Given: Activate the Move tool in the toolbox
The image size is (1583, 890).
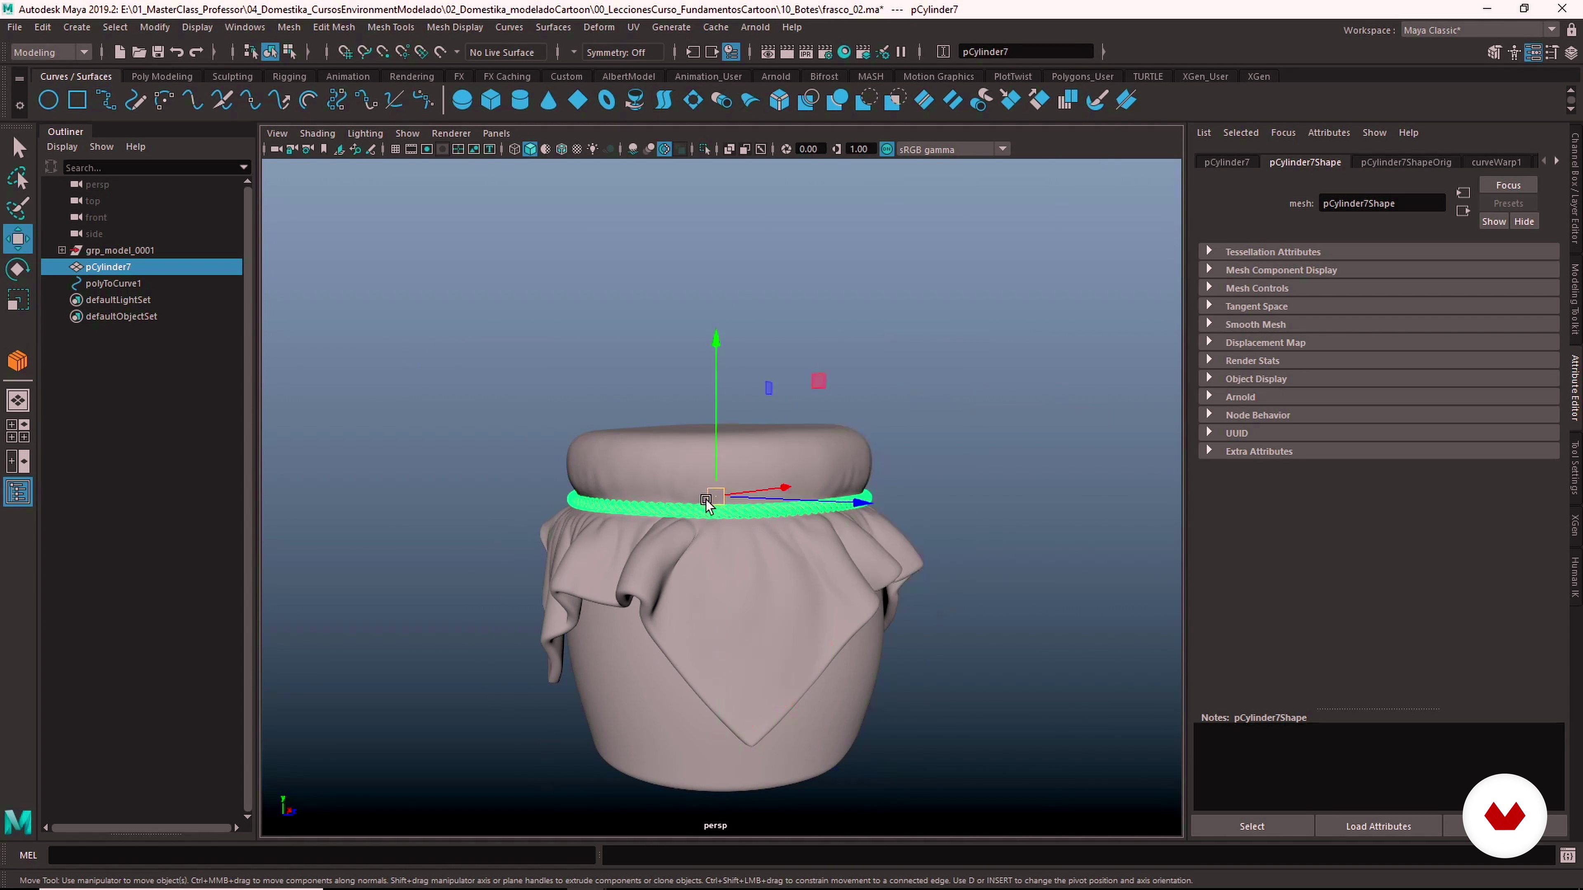Looking at the screenshot, I should 18,239.
